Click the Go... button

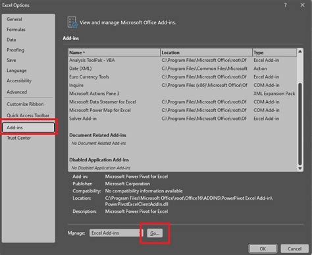155,233
